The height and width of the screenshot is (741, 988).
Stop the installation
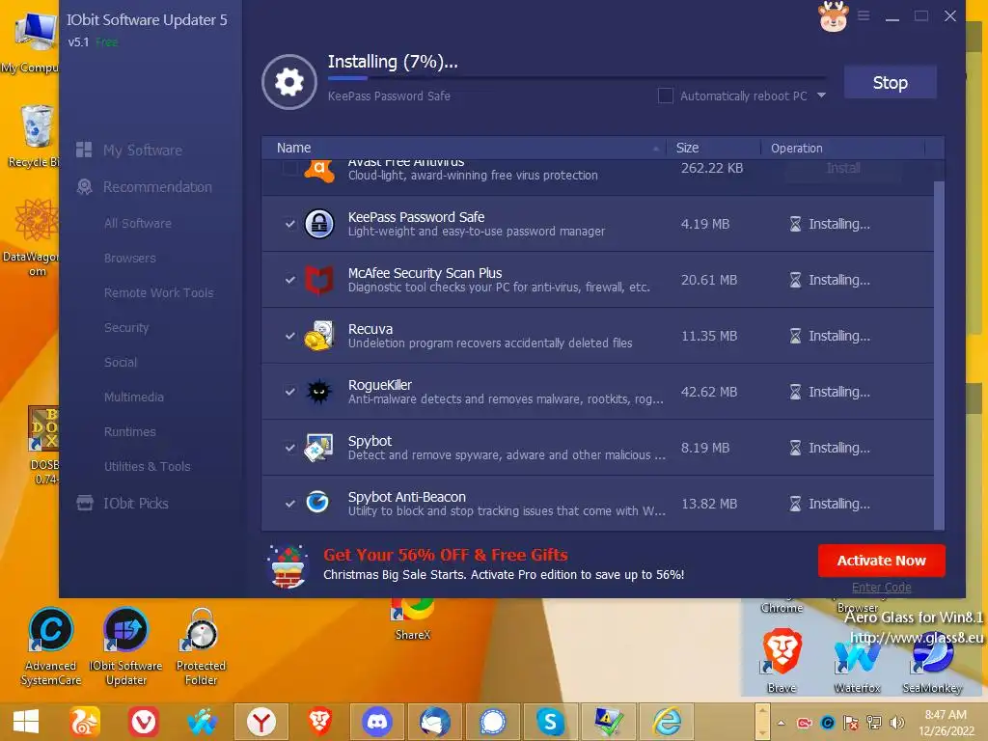[x=890, y=83]
